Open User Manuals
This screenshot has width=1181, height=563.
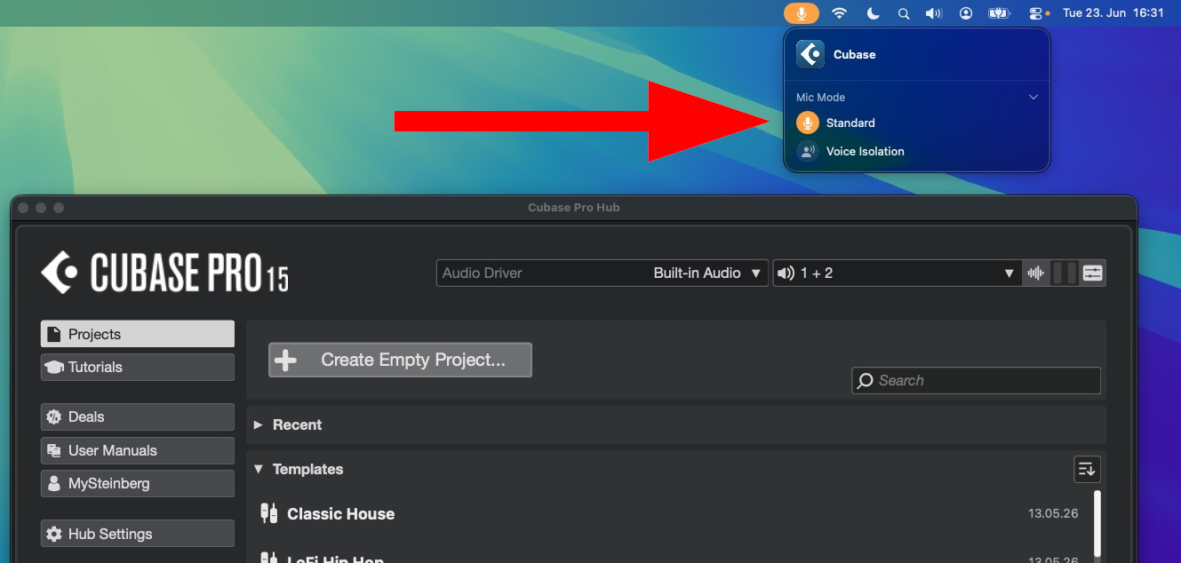[138, 450]
